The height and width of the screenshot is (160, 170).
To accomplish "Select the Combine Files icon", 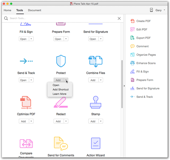I will pyautogui.click(x=95, y=61).
